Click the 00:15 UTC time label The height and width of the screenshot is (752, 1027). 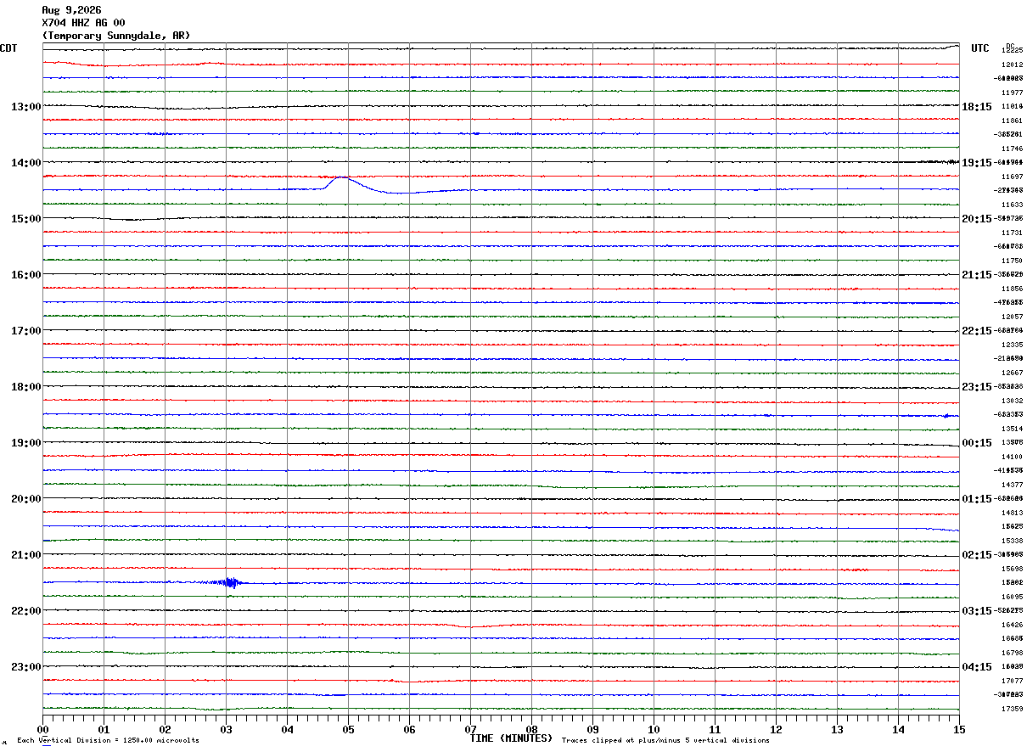pos(977,442)
